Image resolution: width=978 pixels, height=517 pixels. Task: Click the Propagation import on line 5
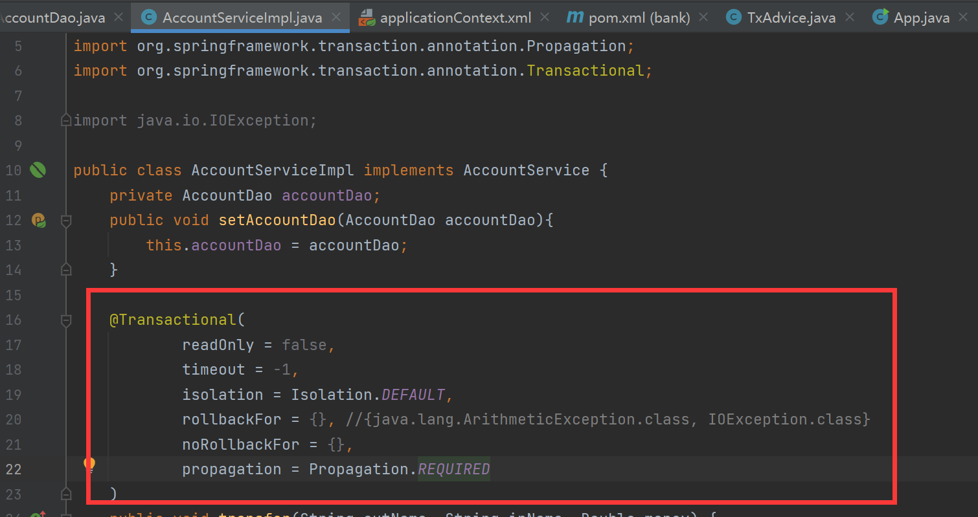576,46
